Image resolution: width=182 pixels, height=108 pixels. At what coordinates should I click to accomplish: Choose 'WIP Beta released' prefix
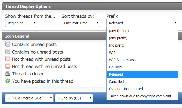(123, 60)
